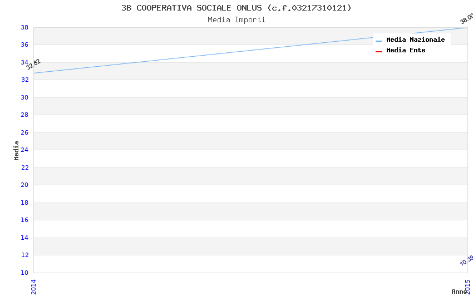Click the 32.82 data label
This screenshot has width=473, height=306.
coord(33,65)
